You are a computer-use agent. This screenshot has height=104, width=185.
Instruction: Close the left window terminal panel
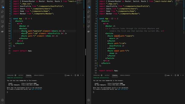tap(83, 75)
